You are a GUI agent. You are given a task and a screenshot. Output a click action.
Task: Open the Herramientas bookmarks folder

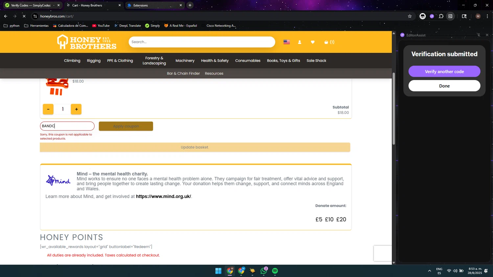36,26
